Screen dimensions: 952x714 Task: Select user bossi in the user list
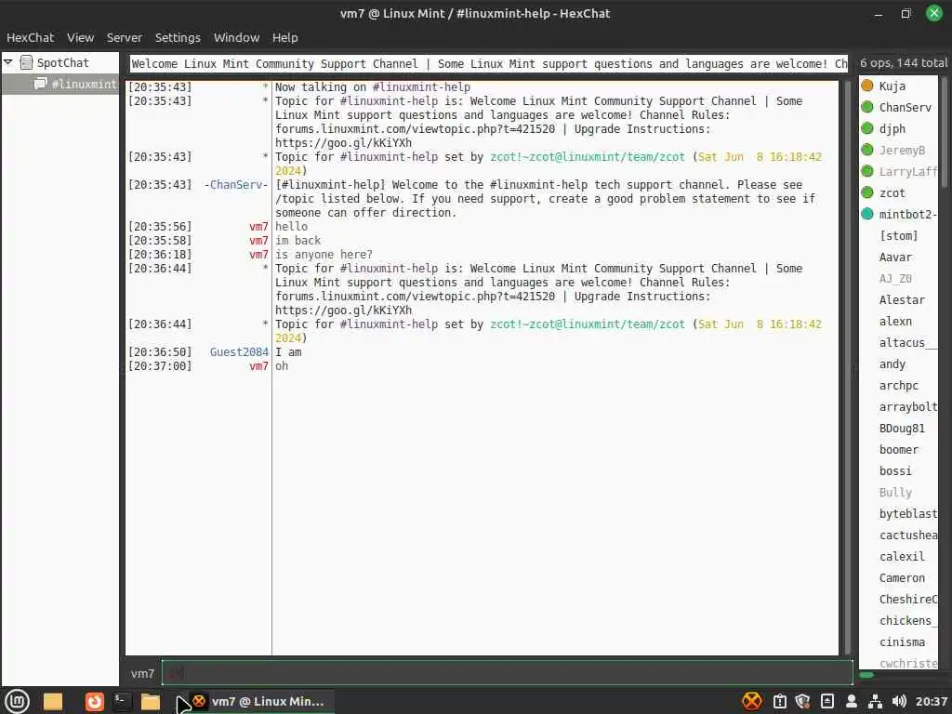tap(895, 471)
